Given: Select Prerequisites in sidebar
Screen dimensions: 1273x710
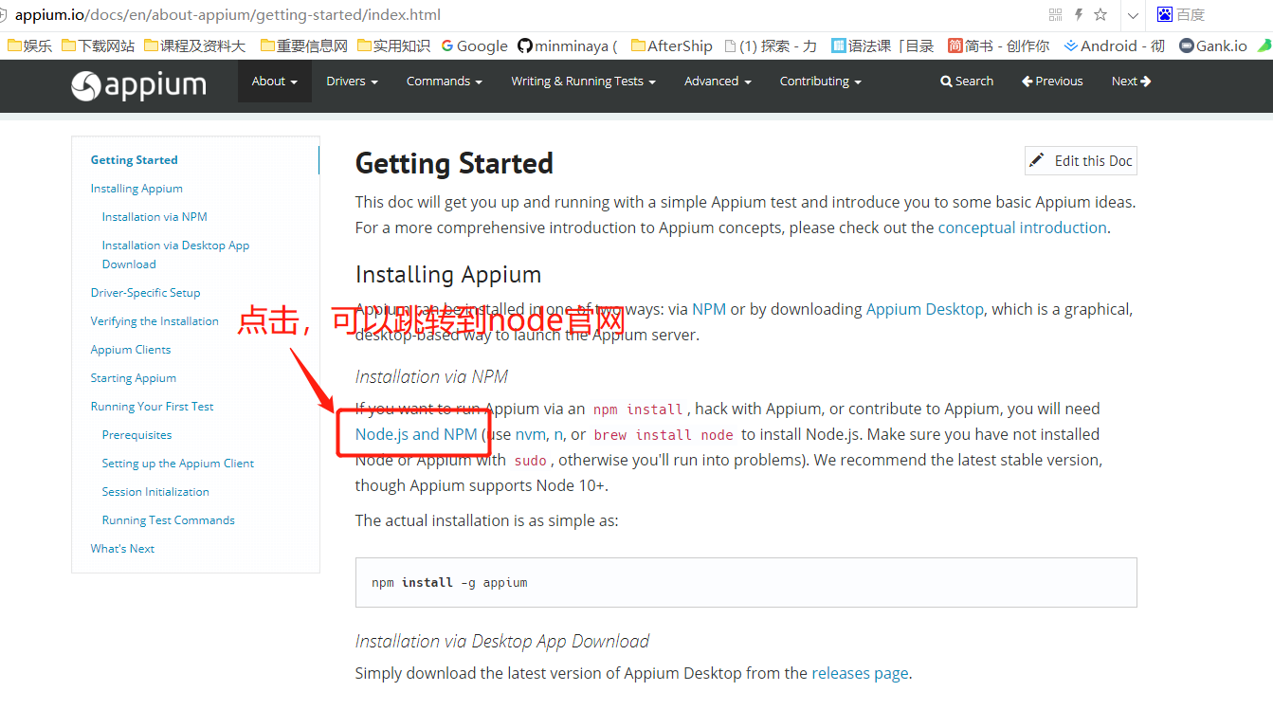Looking at the screenshot, I should pos(137,435).
